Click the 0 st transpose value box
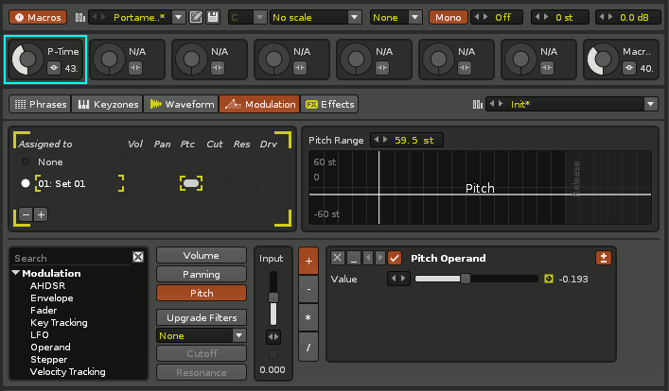The image size is (669, 391). click(x=560, y=17)
